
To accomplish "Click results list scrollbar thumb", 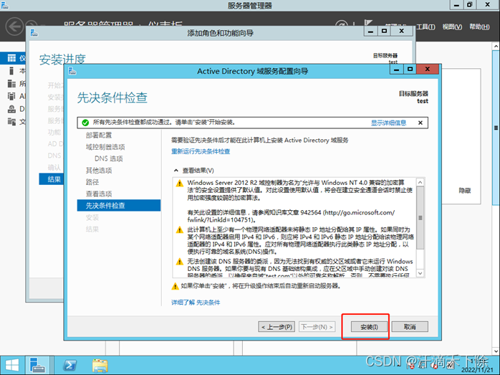I will point(420,218).
